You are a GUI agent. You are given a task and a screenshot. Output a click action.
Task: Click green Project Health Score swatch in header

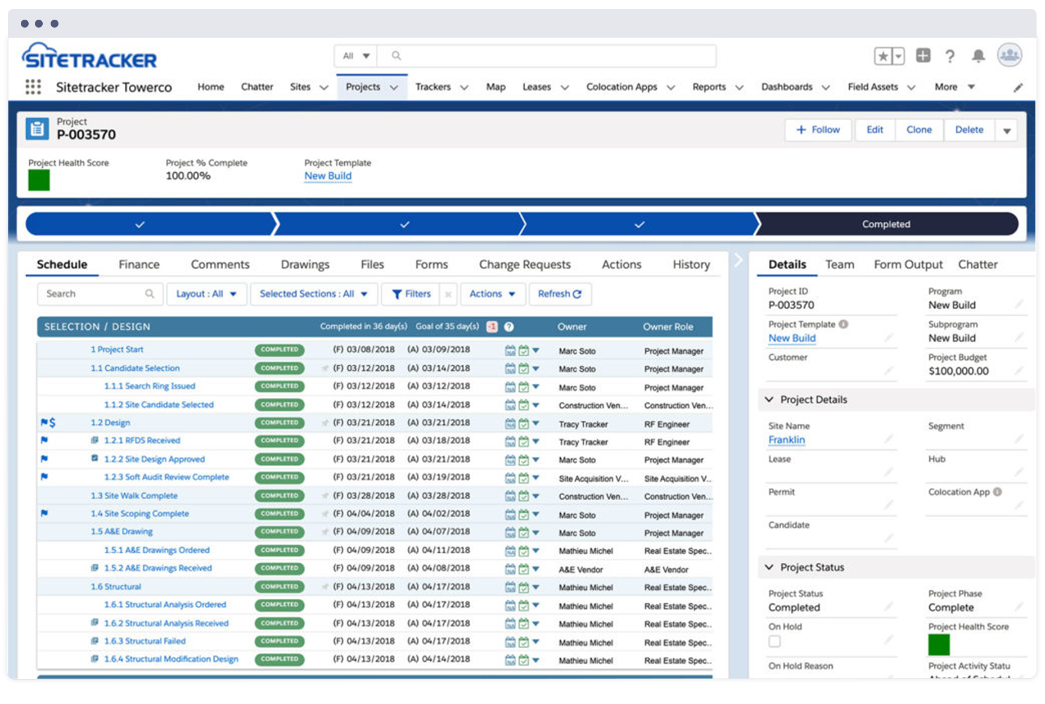coord(39,180)
